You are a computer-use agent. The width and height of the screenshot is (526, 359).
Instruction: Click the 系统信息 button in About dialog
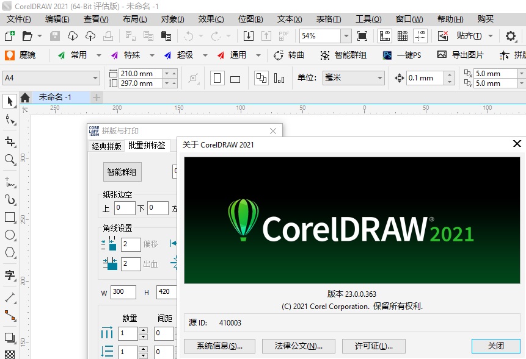tap(219, 346)
